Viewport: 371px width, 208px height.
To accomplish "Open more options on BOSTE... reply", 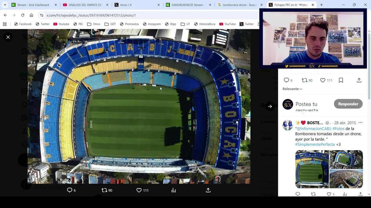I will point(361,123).
